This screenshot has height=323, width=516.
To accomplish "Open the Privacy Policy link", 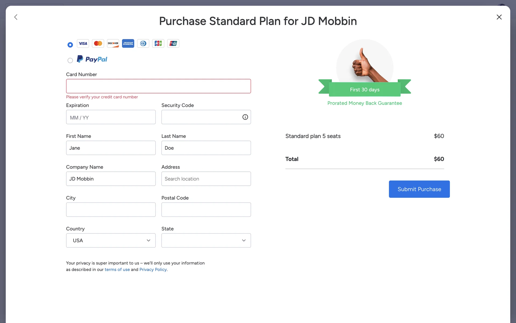I will (x=153, y=269).
